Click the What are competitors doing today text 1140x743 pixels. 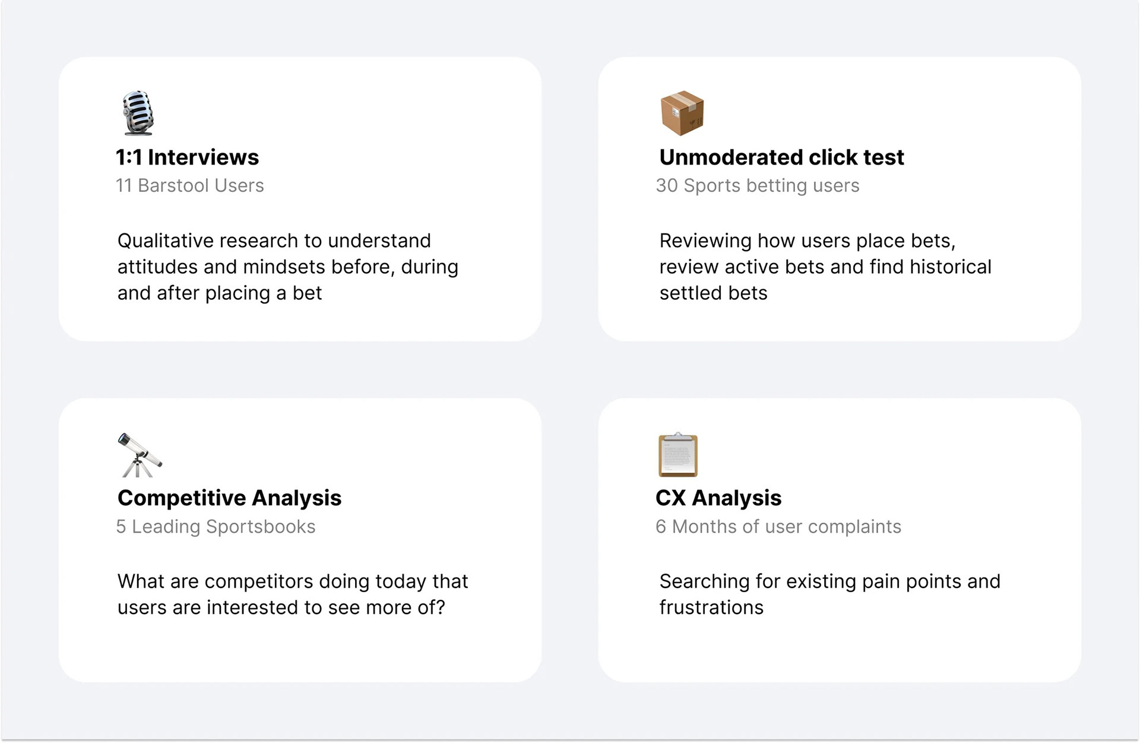click(293, 594)
